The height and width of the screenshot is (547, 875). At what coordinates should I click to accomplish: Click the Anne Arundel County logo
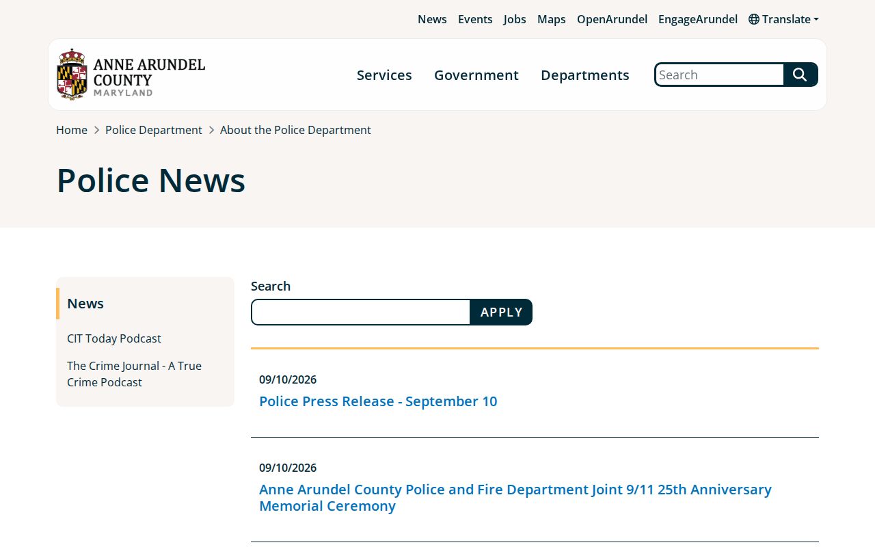click(x=131, y=75)
